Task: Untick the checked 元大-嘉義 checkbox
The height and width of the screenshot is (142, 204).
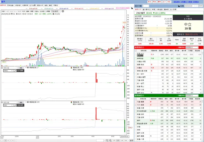Action: (x=136, y=105)
